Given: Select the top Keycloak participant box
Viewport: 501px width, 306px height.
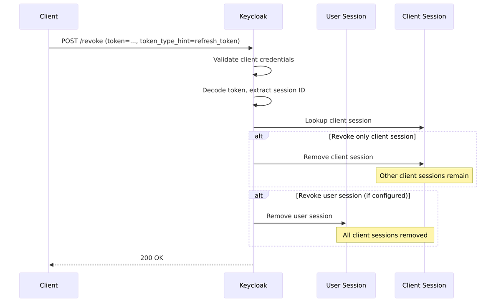Looking at the screenshot, I should pyautogui.click(x=253, y=17).
